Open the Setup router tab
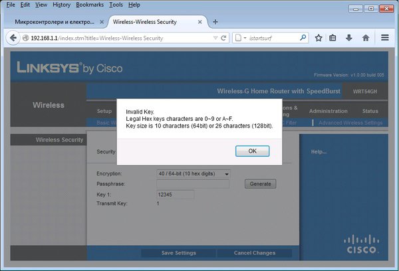The height and width of the screenshot is (271, 399). (x=104, y=111)
